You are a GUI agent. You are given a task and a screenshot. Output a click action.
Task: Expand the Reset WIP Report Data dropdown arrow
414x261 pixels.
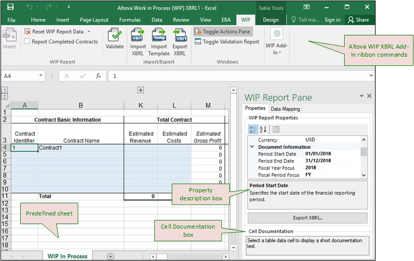89,31
